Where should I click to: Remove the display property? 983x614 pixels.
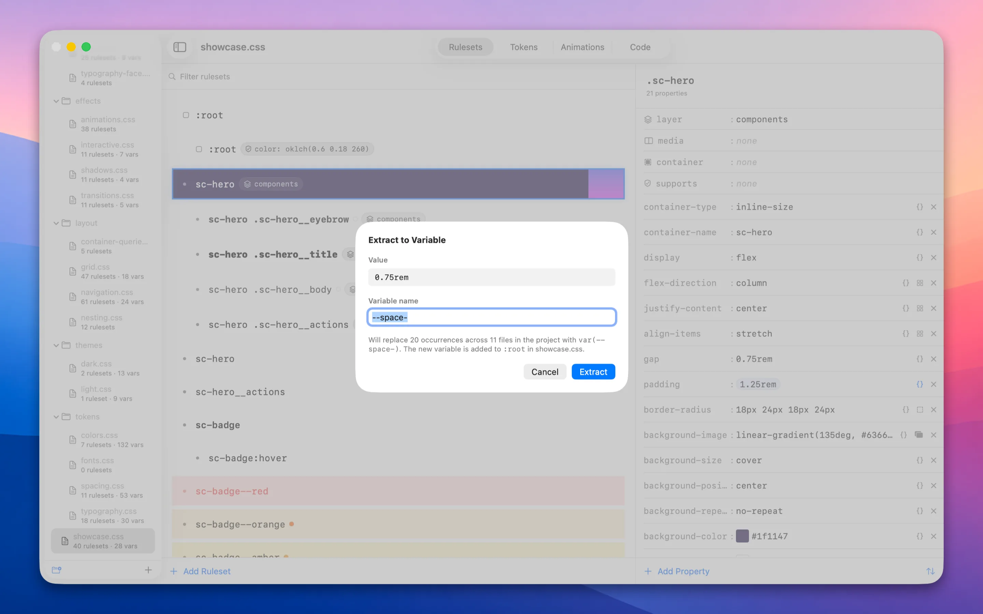pyautogui.click(x=934, y=258)
